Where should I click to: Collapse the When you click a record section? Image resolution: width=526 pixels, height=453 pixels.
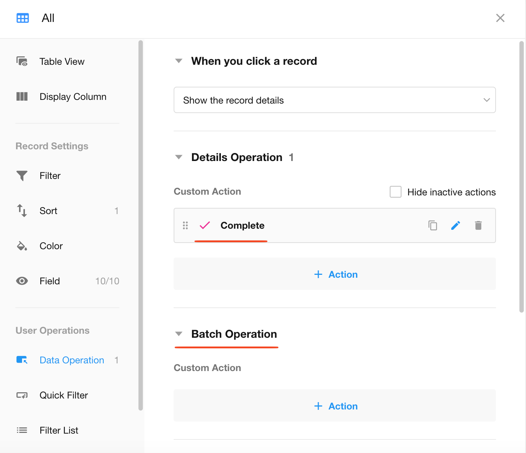coord(179,61)
